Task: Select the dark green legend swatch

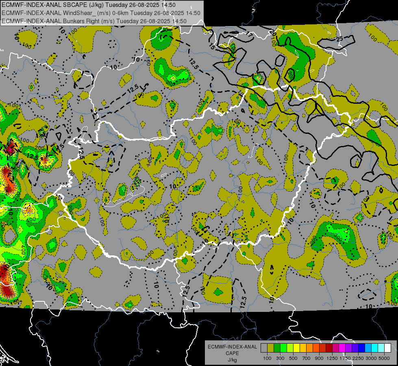Action: pyautogui.click(x=277, y=348)
